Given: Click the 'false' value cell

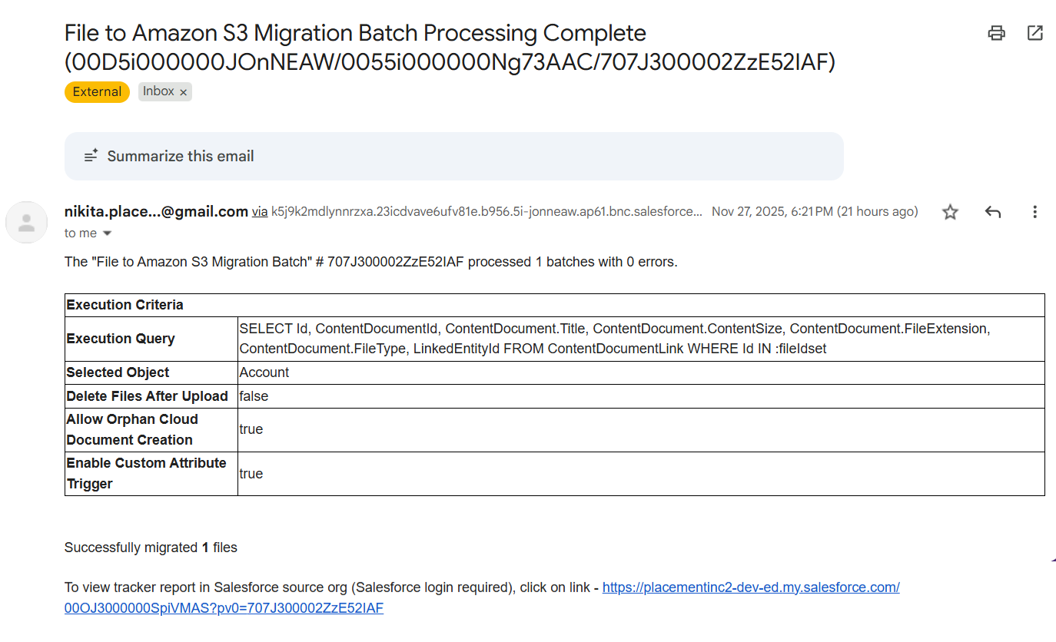Looking at the screenshot, I should tap(641, 396).
